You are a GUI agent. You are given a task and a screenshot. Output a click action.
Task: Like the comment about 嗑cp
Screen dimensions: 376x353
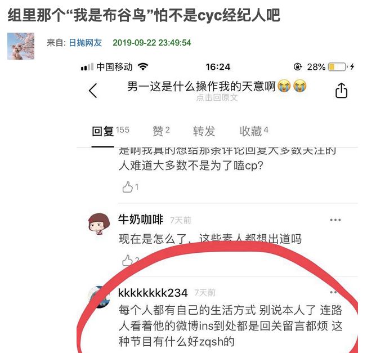(130, 187)
